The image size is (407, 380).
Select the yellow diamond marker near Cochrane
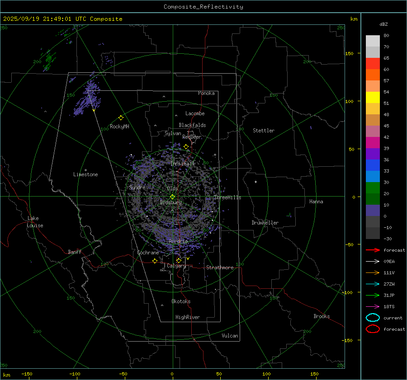tap(155, 261)
